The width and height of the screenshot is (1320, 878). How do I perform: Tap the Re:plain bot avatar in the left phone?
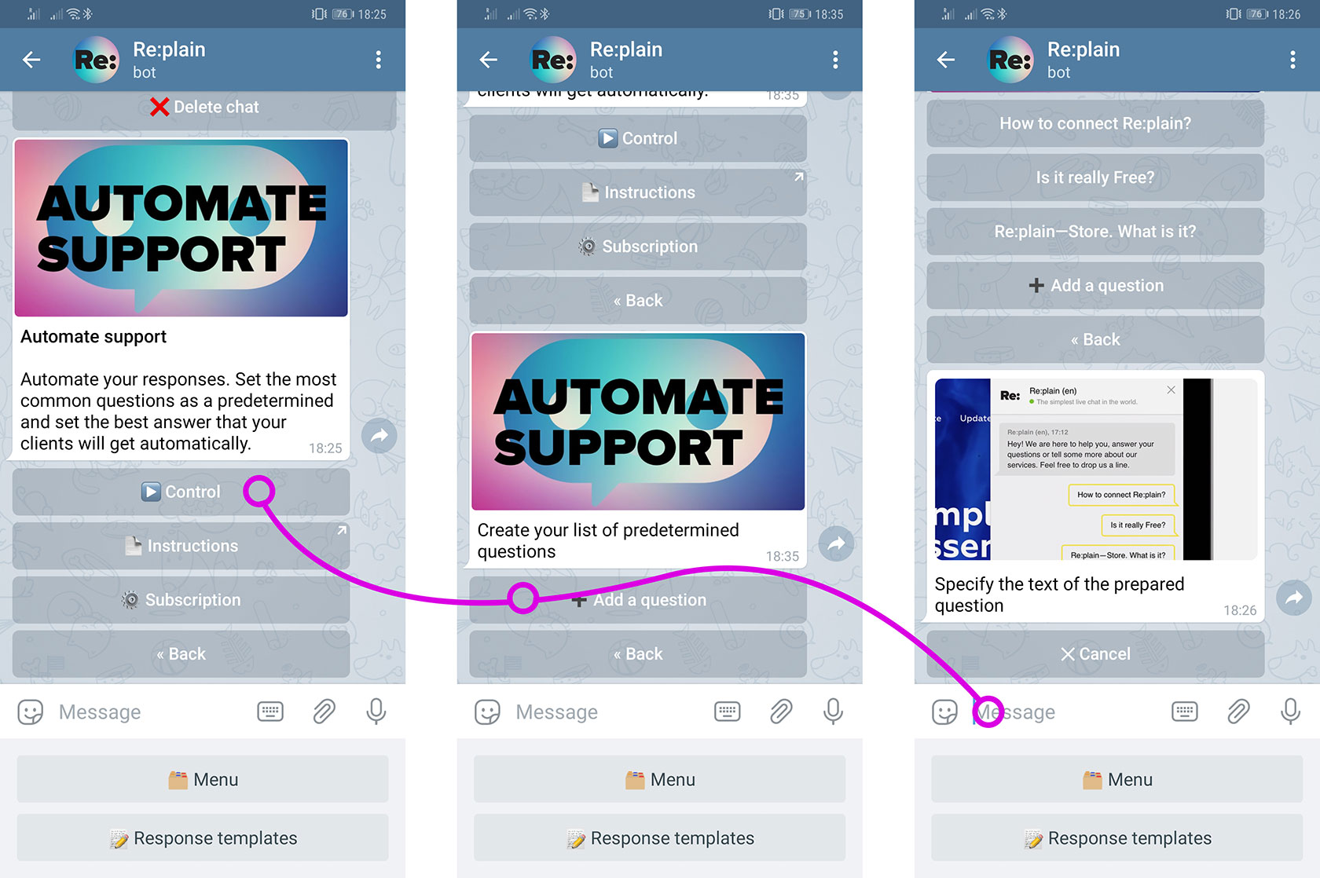97,60
